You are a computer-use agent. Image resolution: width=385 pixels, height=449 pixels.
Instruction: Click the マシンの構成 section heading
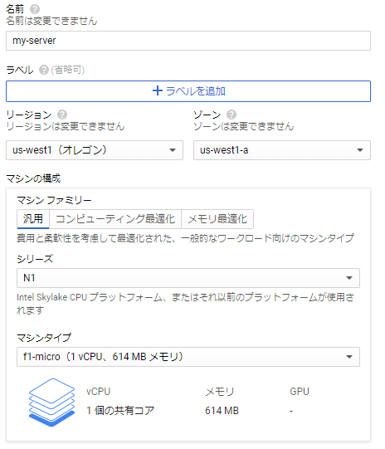33,178
